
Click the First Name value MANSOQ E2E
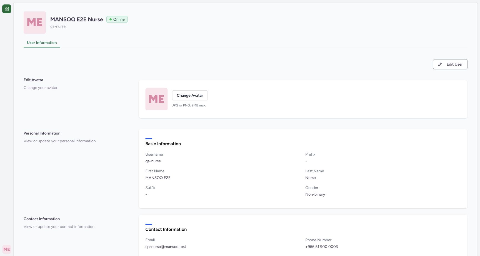click(x=158, y=178)
